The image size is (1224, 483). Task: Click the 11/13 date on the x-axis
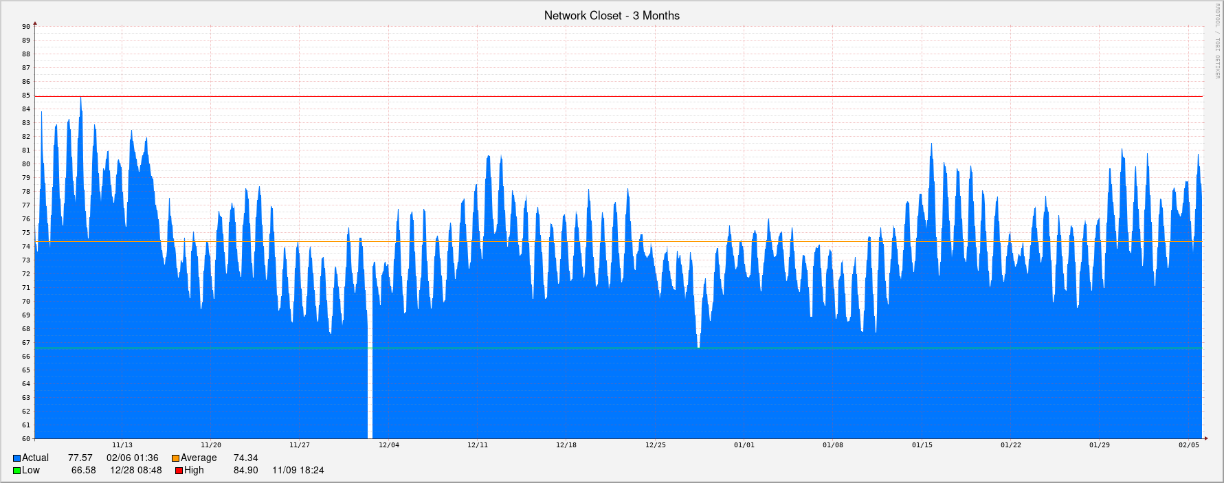[x=122, y=445]
